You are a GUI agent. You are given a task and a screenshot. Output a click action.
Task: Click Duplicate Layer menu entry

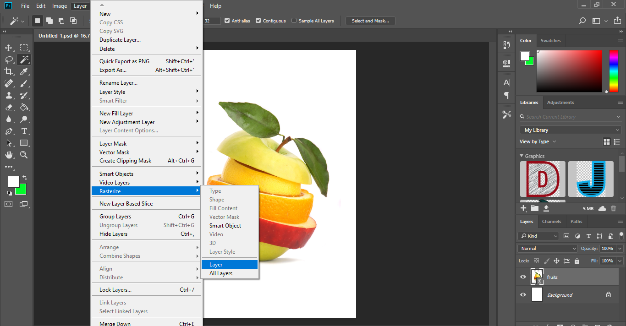pos(120,40)
